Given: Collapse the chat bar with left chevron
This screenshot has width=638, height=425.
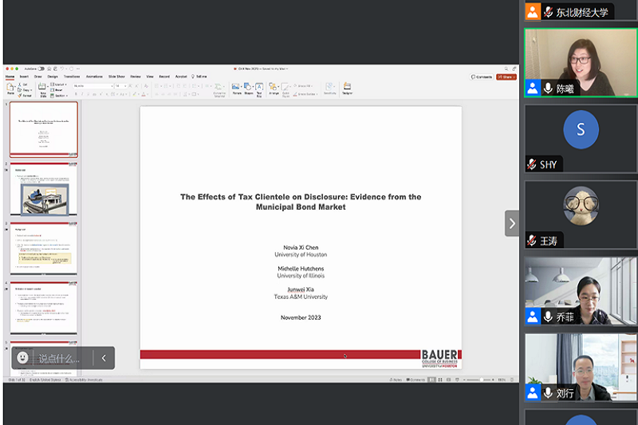Looking at the screenshot, I should [x=104, y=358].
